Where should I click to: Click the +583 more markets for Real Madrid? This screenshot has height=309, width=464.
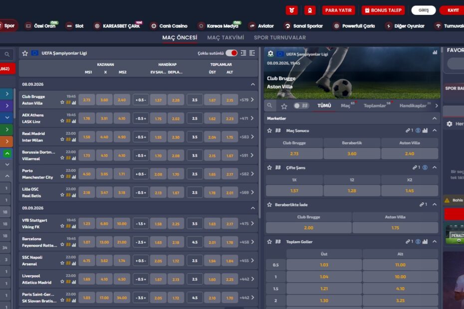[x=247, y=137]
